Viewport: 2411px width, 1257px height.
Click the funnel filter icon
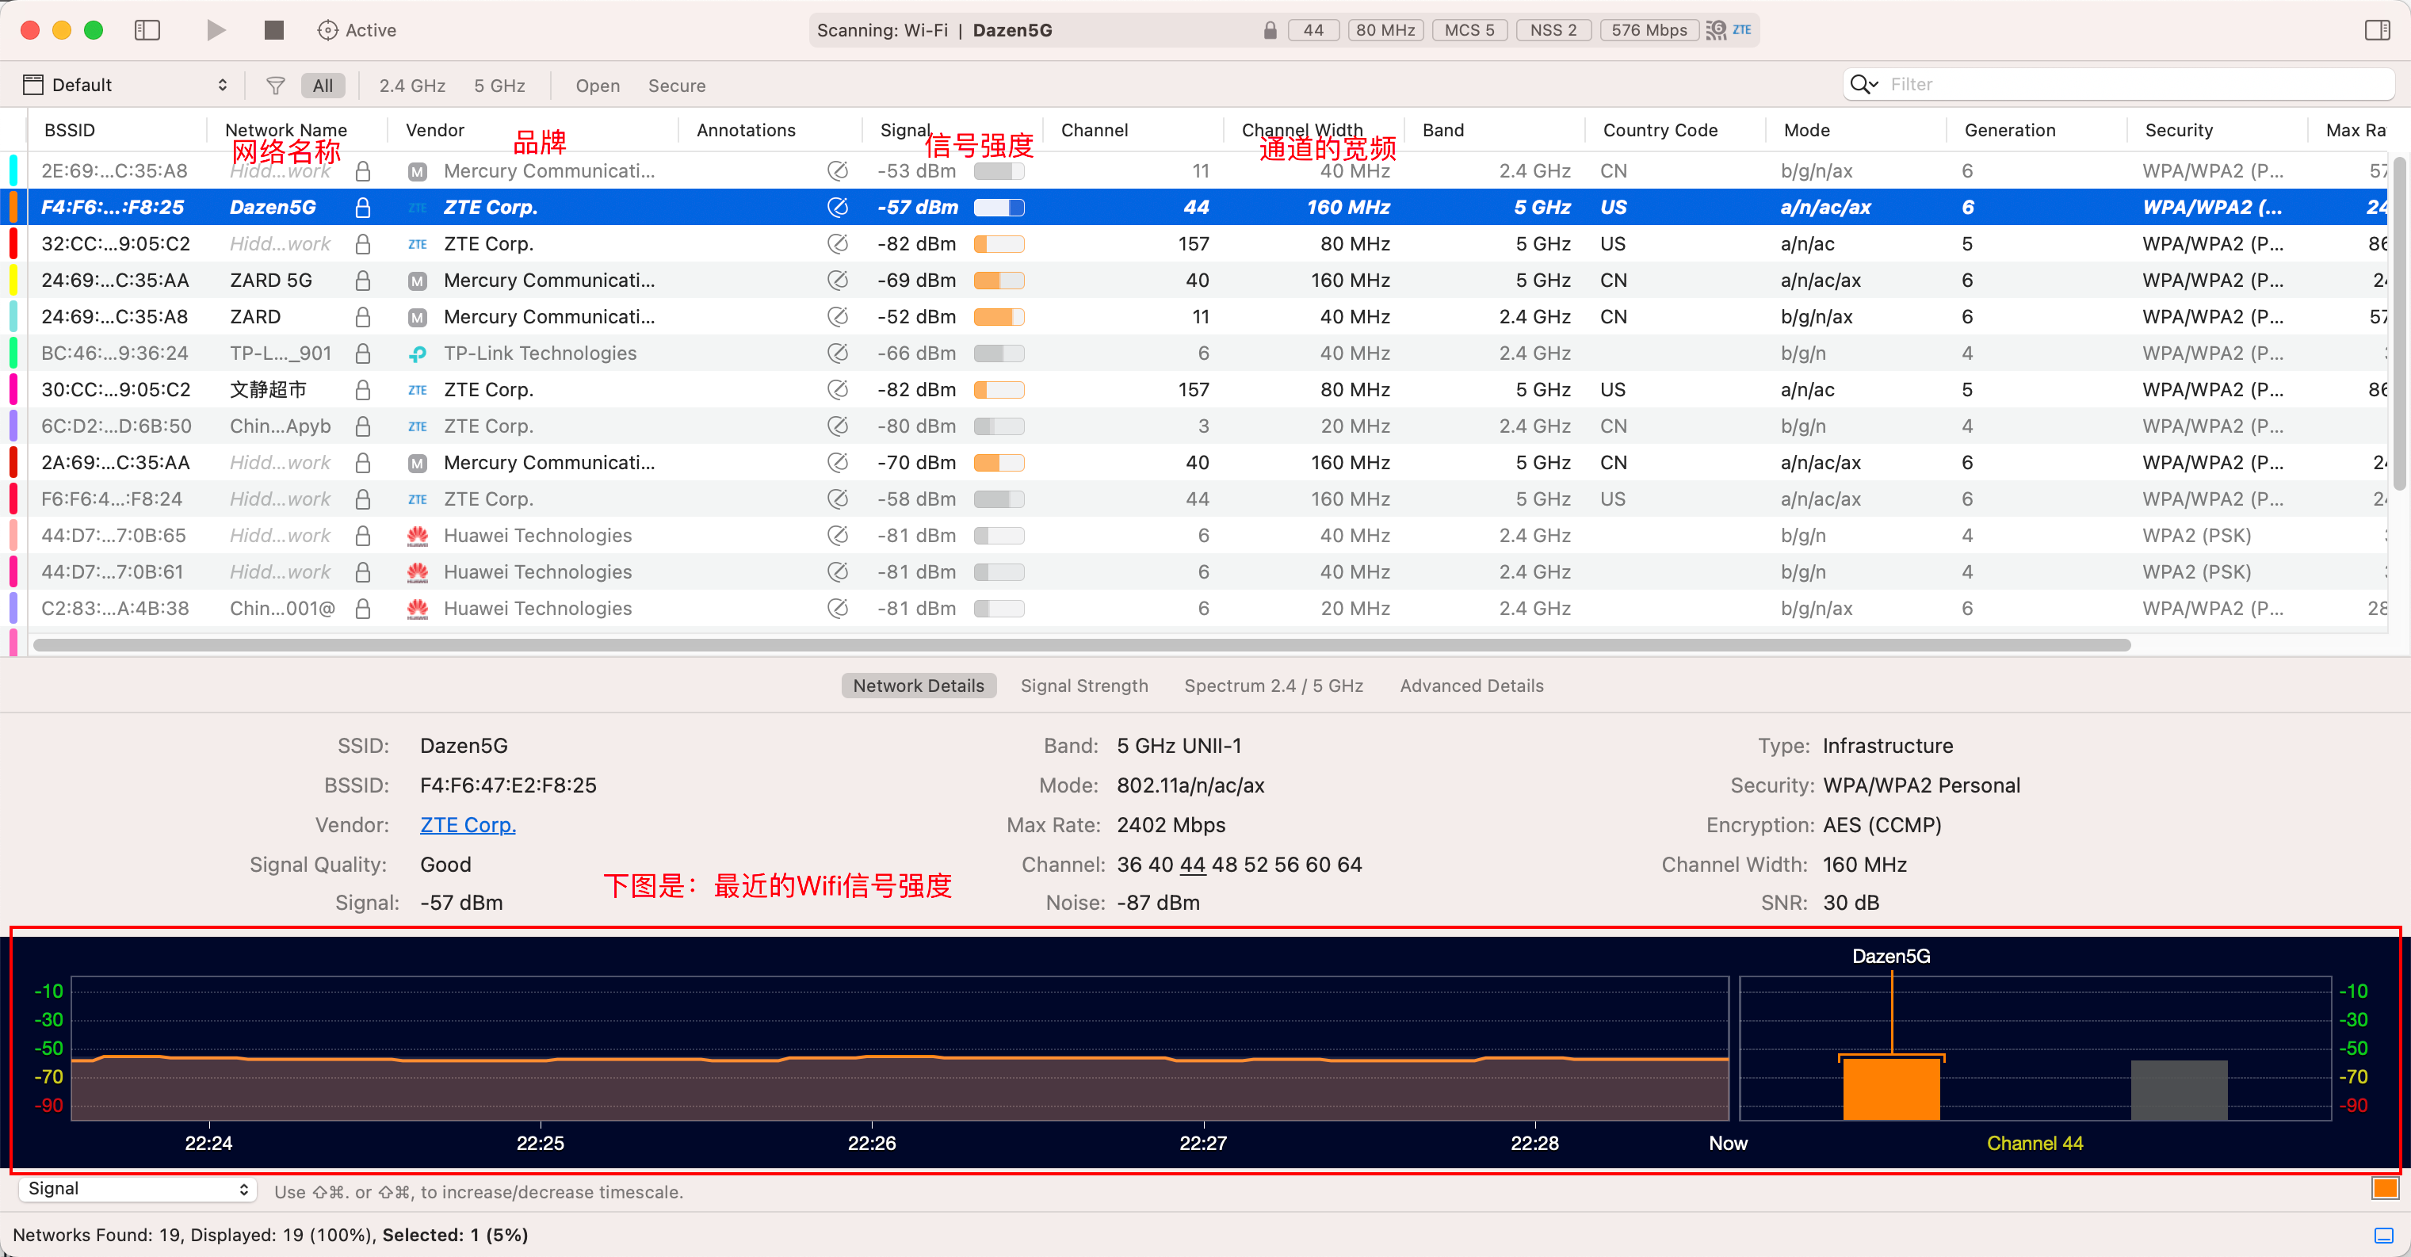click(x=275, y=85)
